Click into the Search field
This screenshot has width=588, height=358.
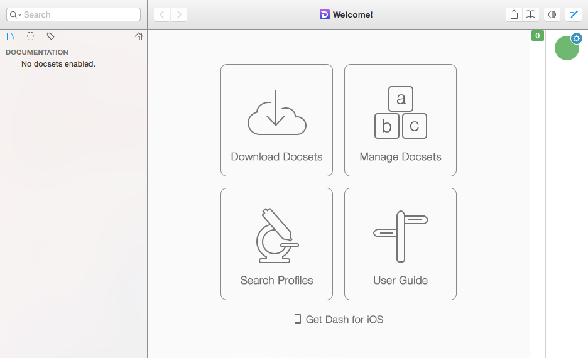pyautogui.click(x=79, y=14)
